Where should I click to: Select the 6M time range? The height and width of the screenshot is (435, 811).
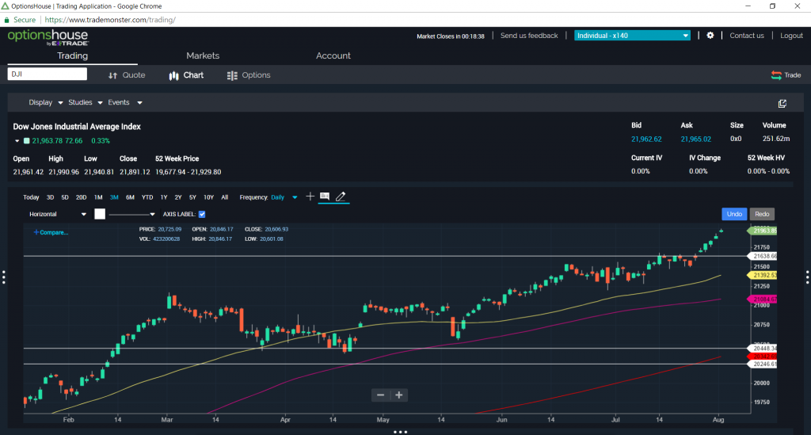point(130,197)
